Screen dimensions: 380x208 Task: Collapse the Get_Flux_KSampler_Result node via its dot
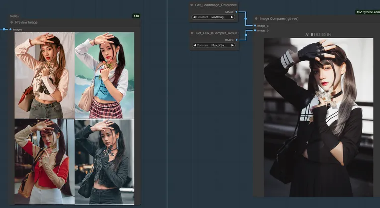tap(192, 33)
